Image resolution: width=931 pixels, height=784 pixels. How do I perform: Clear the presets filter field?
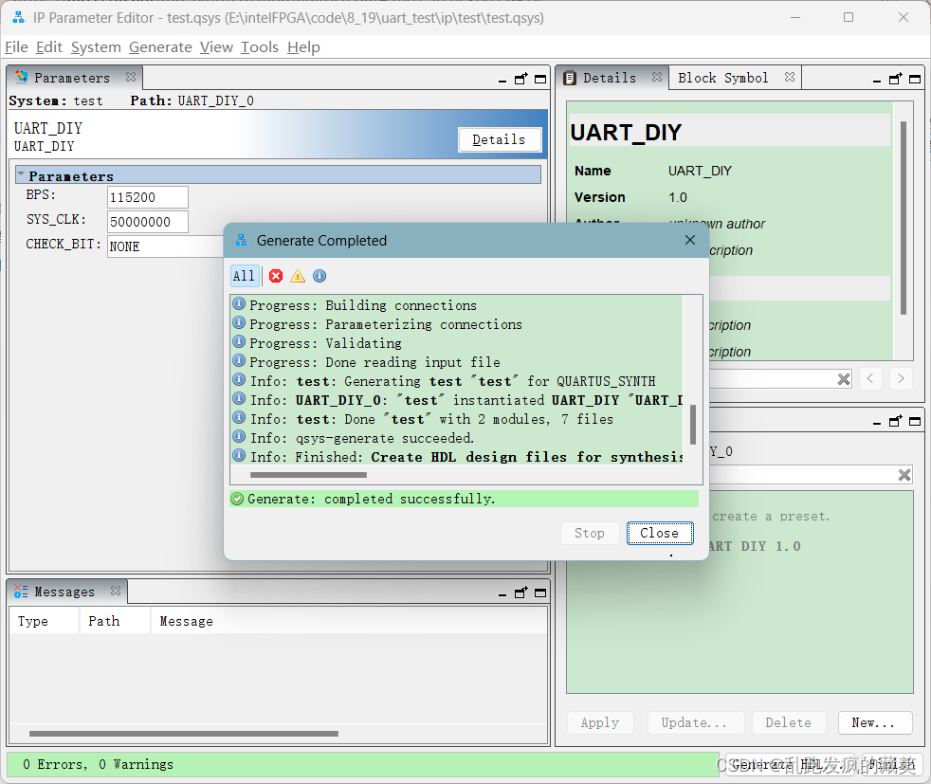pos(904,475)
